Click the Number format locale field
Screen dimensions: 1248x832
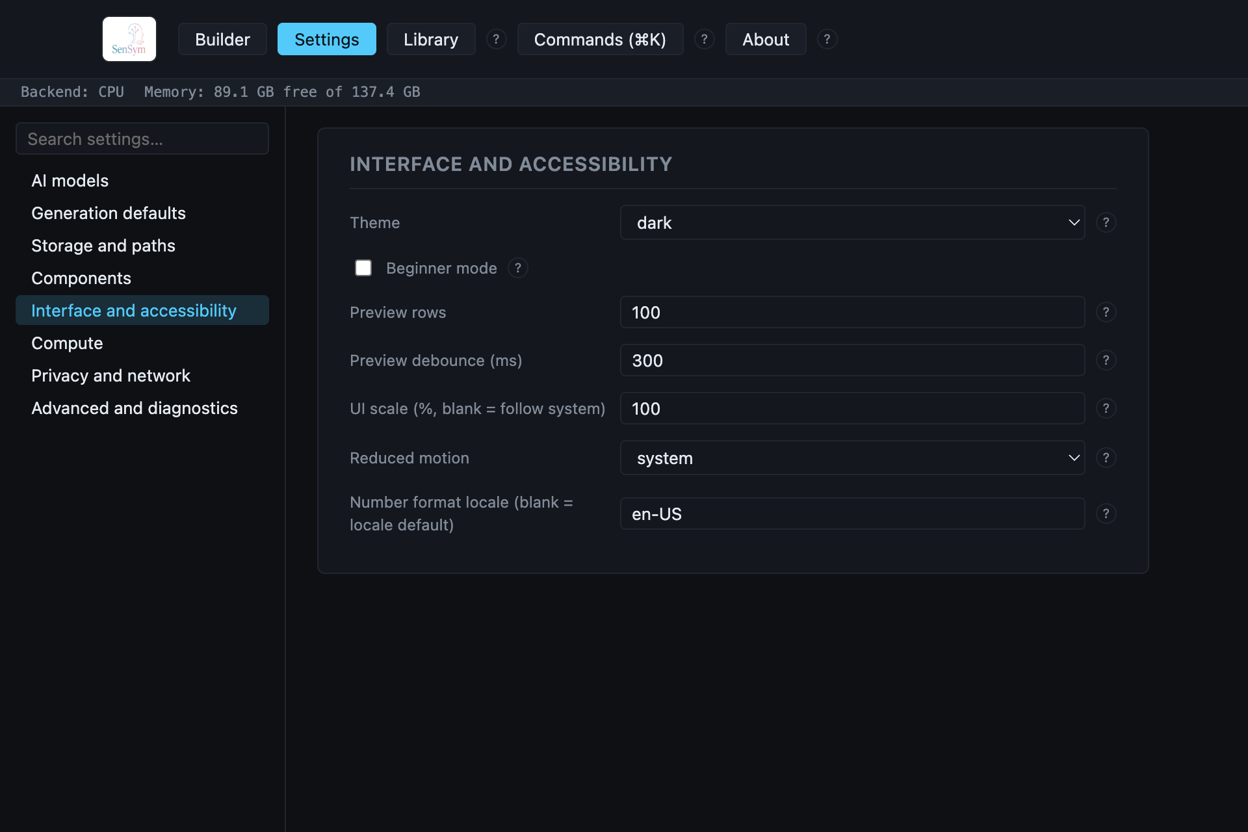[x=852, y=513]
